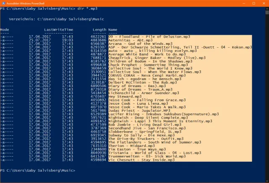Select the 'ASP - Der Schwarze Schmetterling' file name
The width and height of the screenshot is (269, 183).
180,47
